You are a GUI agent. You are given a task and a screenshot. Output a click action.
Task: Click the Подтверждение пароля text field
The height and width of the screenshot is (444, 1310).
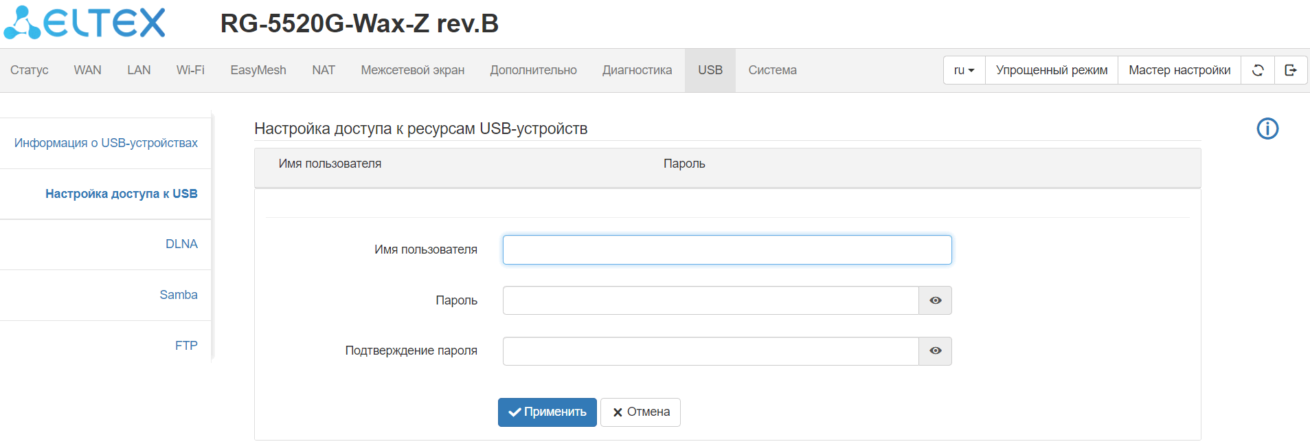click(710, 351)
